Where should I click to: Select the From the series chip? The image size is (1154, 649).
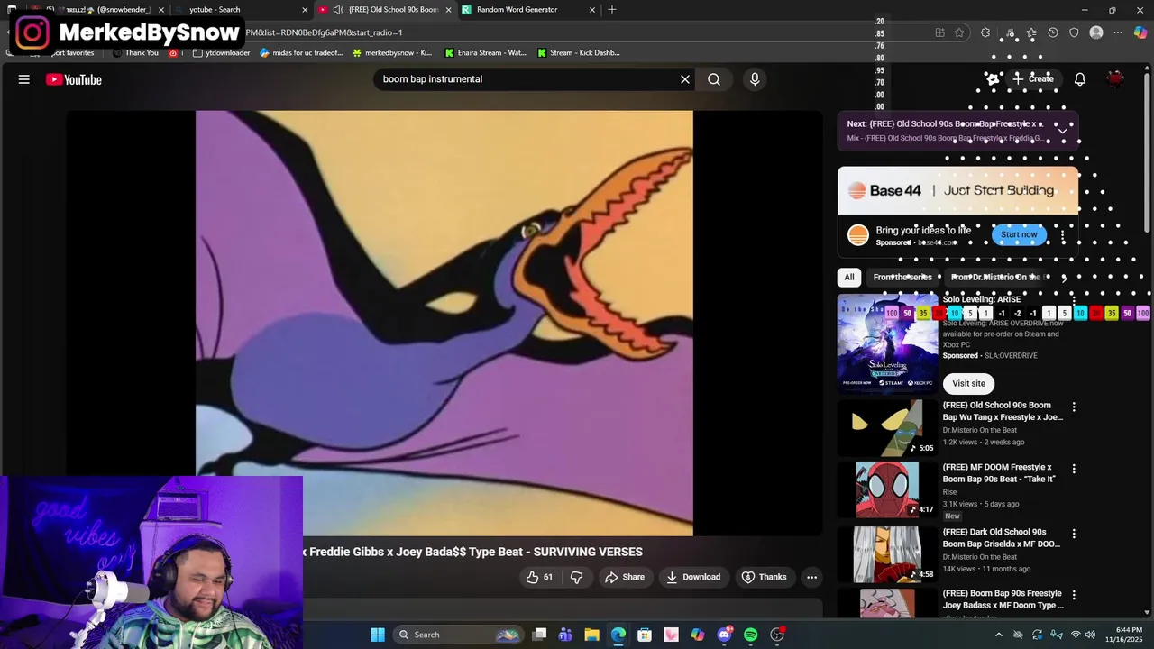point(902,278)
